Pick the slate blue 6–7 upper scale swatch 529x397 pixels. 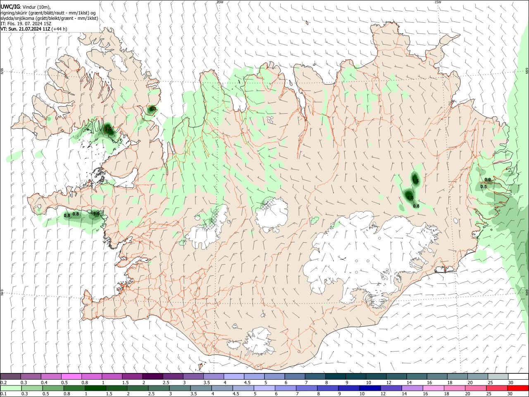[x=295, y=376]
